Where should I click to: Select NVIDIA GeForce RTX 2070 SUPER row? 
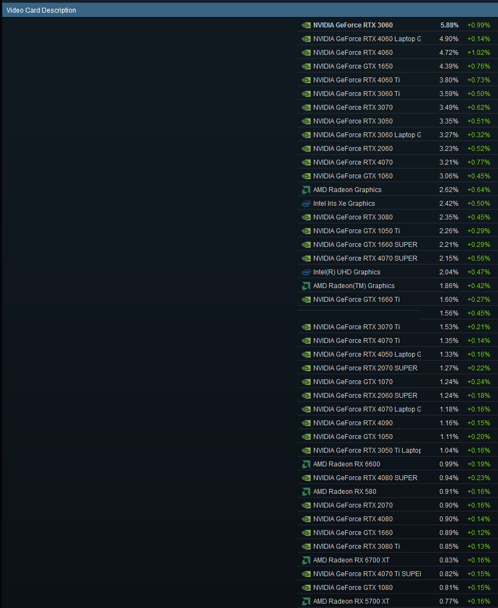[398, 368]
